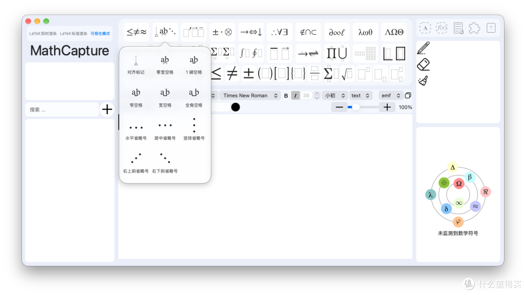This screenshot has height=295, width=526.
Task: Open the ± · ⊗ operator symbols palette
Action: pyautogui.click(x=222, y=32)
